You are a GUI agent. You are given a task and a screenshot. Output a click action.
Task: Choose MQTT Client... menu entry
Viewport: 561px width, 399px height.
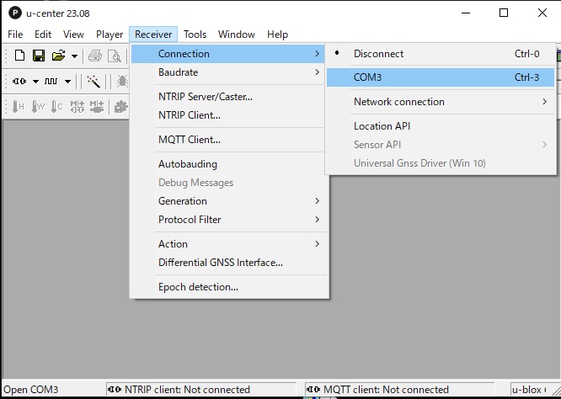click(x=228, y=140)
